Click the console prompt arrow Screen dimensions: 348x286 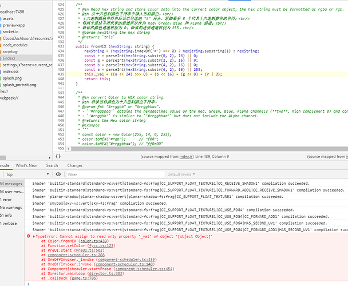(29, 284)
